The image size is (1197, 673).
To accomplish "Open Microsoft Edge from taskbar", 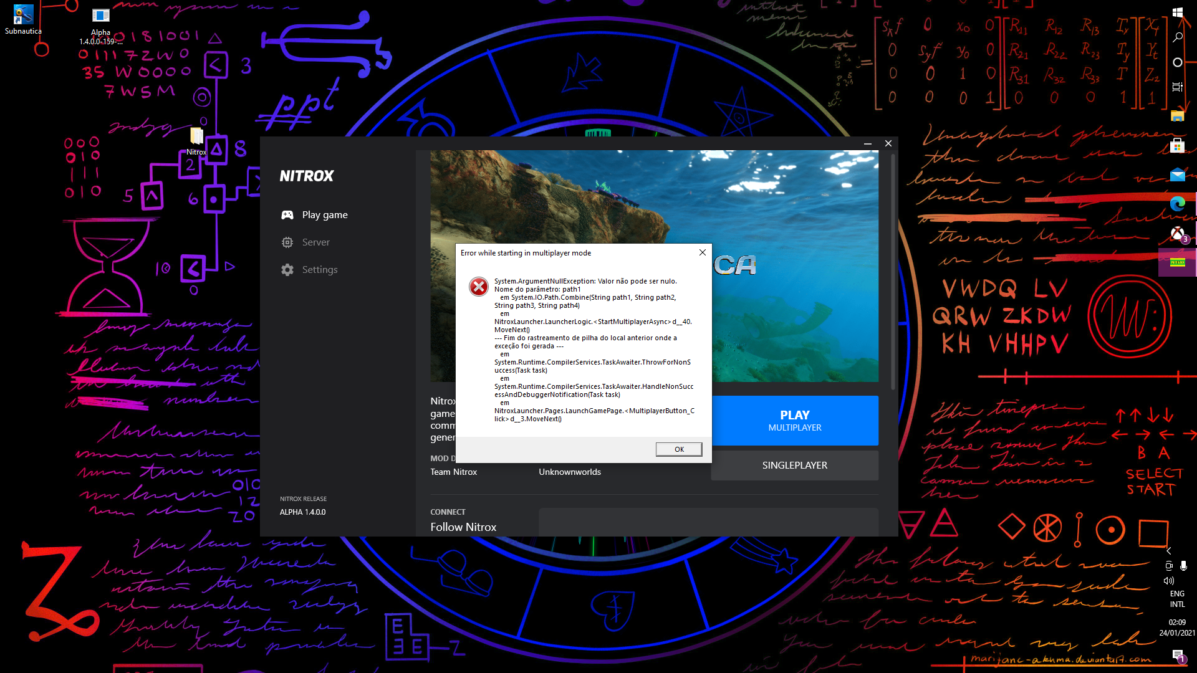I will [x=1177, y=204].
